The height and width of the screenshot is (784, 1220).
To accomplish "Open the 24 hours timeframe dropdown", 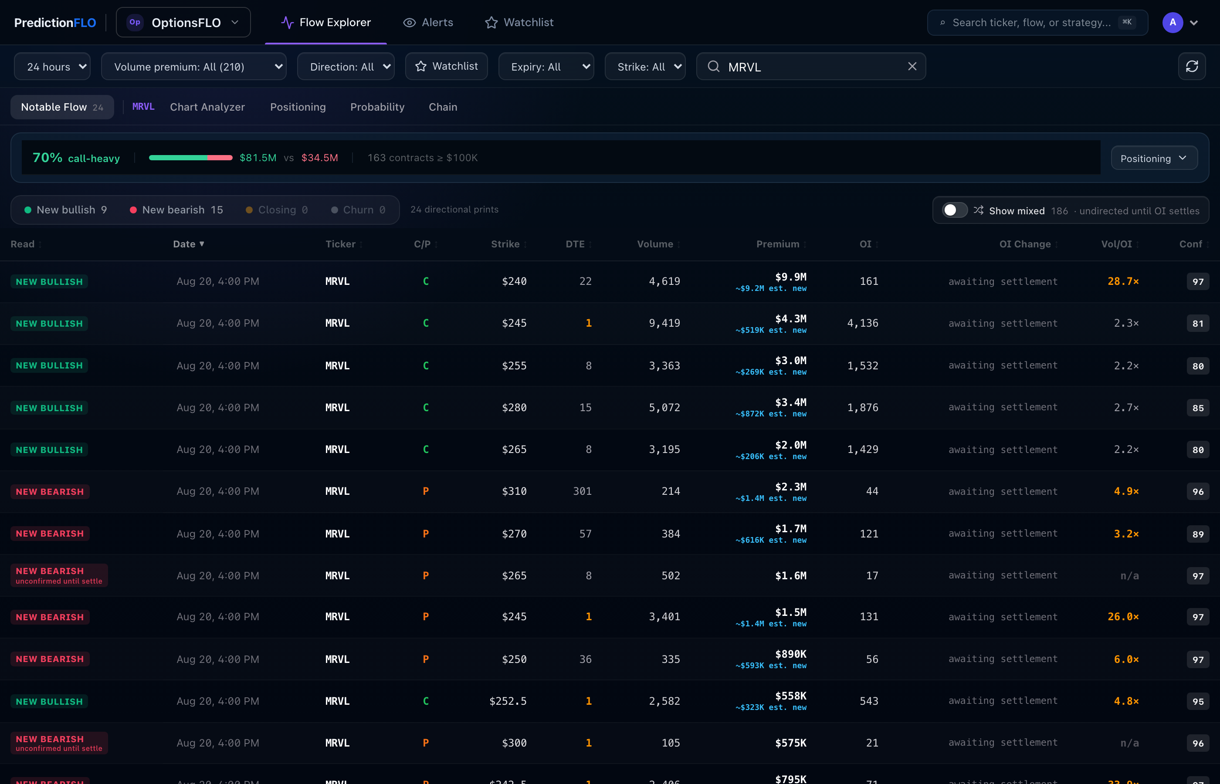I will point(52,66).
